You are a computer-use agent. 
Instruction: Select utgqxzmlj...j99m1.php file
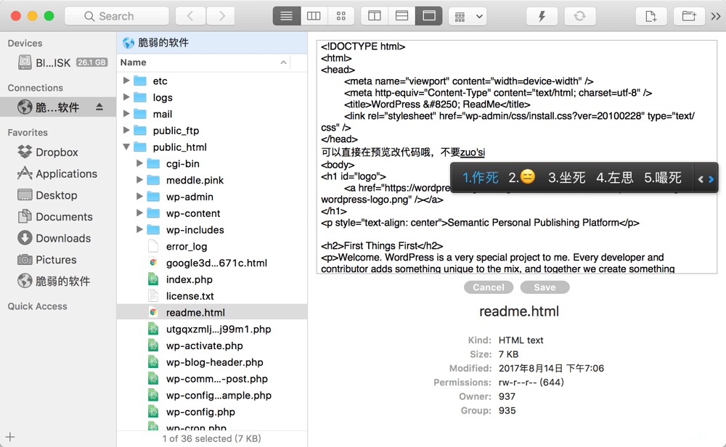click(212, 329)
